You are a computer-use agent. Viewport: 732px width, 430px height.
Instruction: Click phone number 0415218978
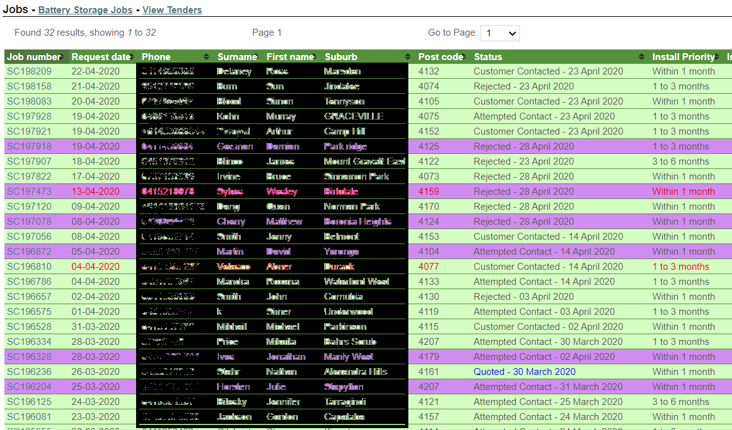point(167,192)
